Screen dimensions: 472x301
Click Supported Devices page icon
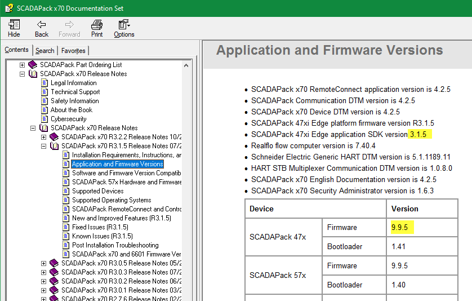66,191
